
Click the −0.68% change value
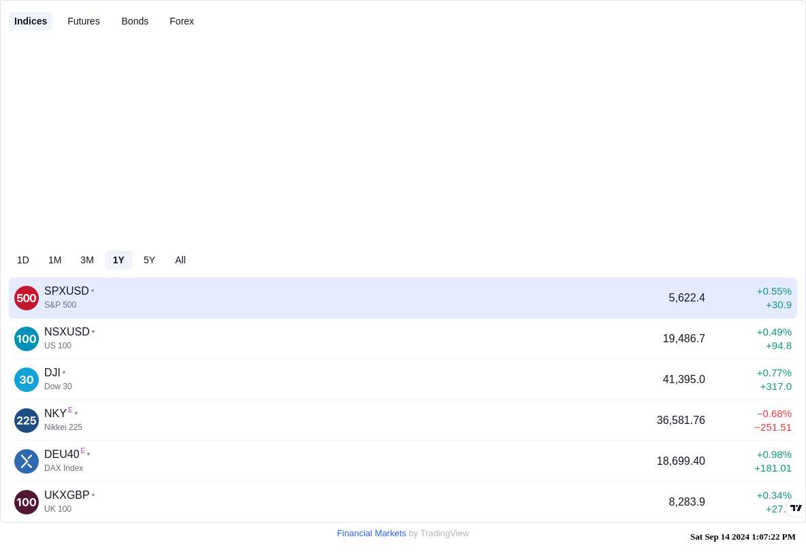[x=774, y=414]
